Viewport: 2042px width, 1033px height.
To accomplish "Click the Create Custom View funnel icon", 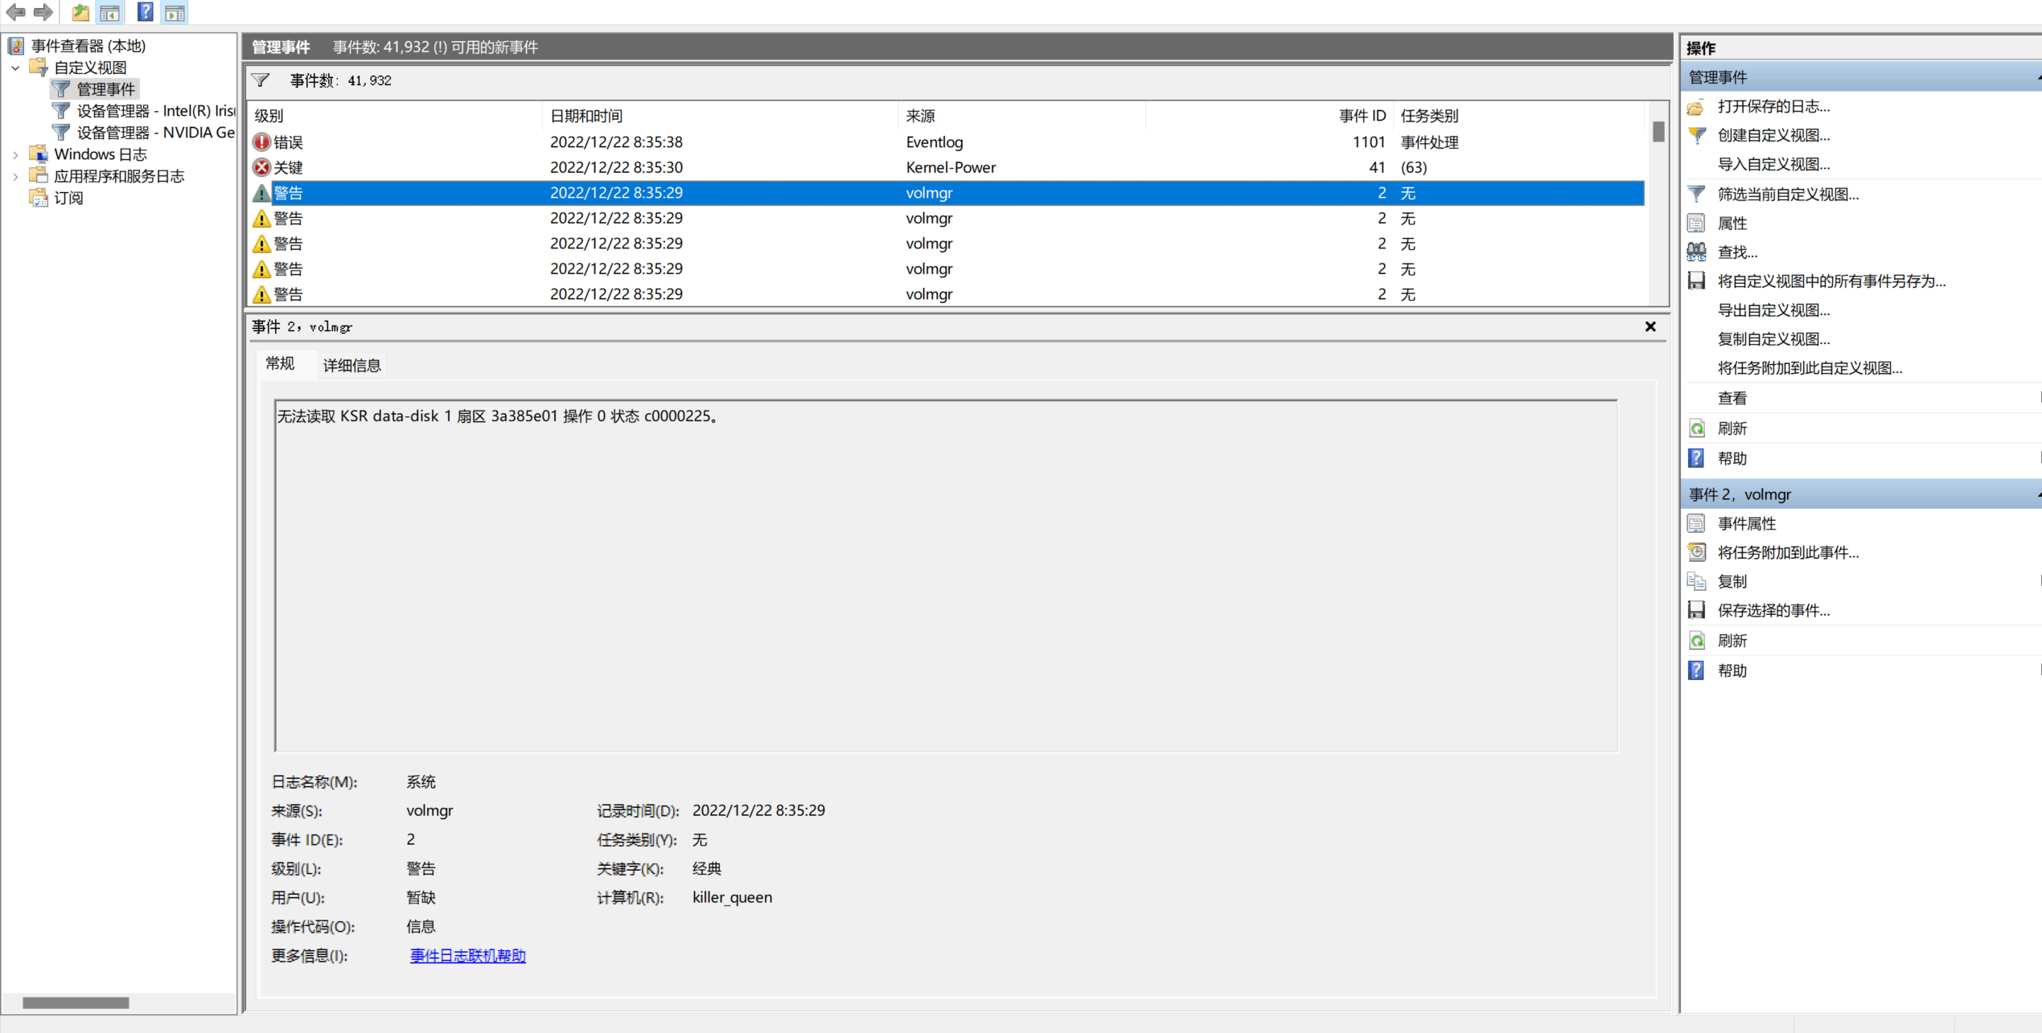I will (1696, 135).
